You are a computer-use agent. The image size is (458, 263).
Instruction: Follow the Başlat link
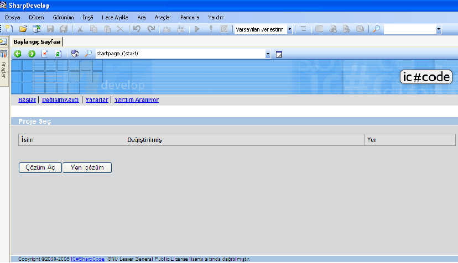27,100
